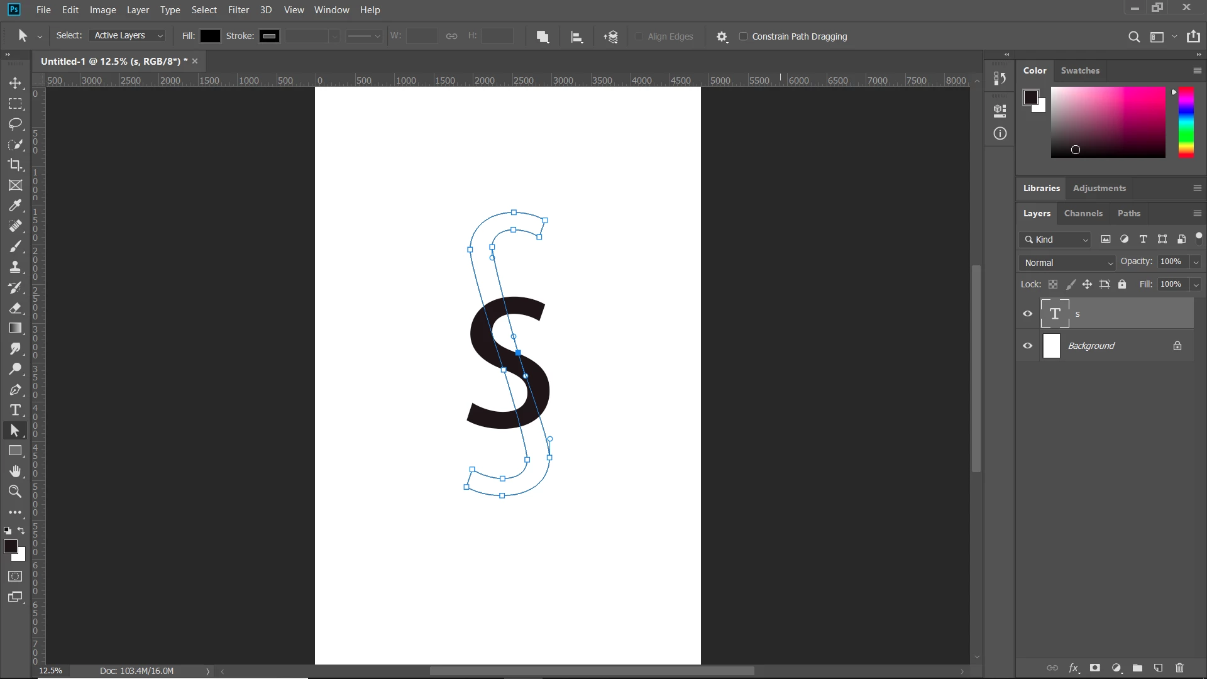This screenshot has height=679, width=1207.
Task: Click the Fill color swatch in options bar
Action: (210, 36)
